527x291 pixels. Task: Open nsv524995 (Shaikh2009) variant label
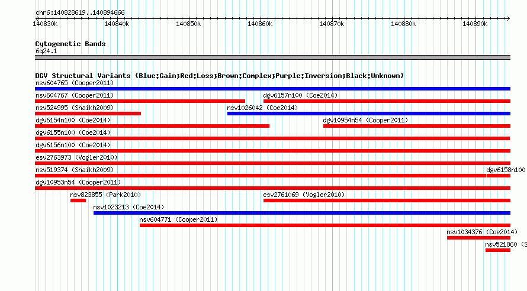click(x=75, y=108)
